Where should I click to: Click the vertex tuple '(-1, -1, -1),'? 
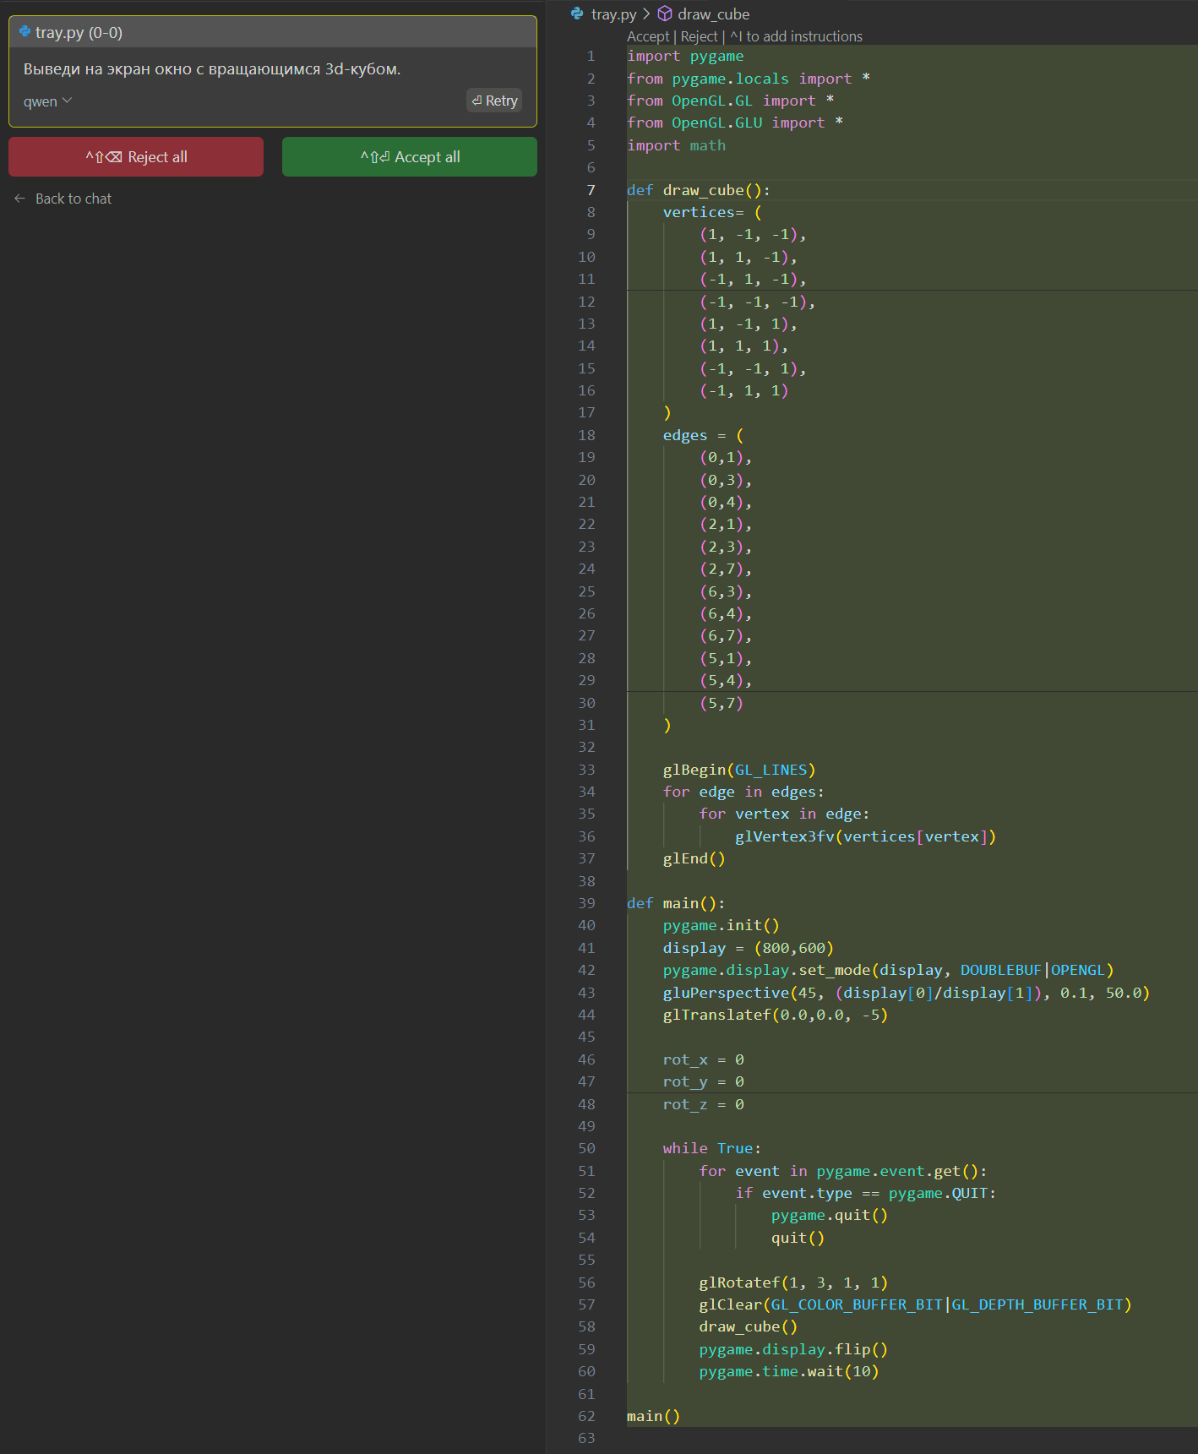tap(757, 302)
